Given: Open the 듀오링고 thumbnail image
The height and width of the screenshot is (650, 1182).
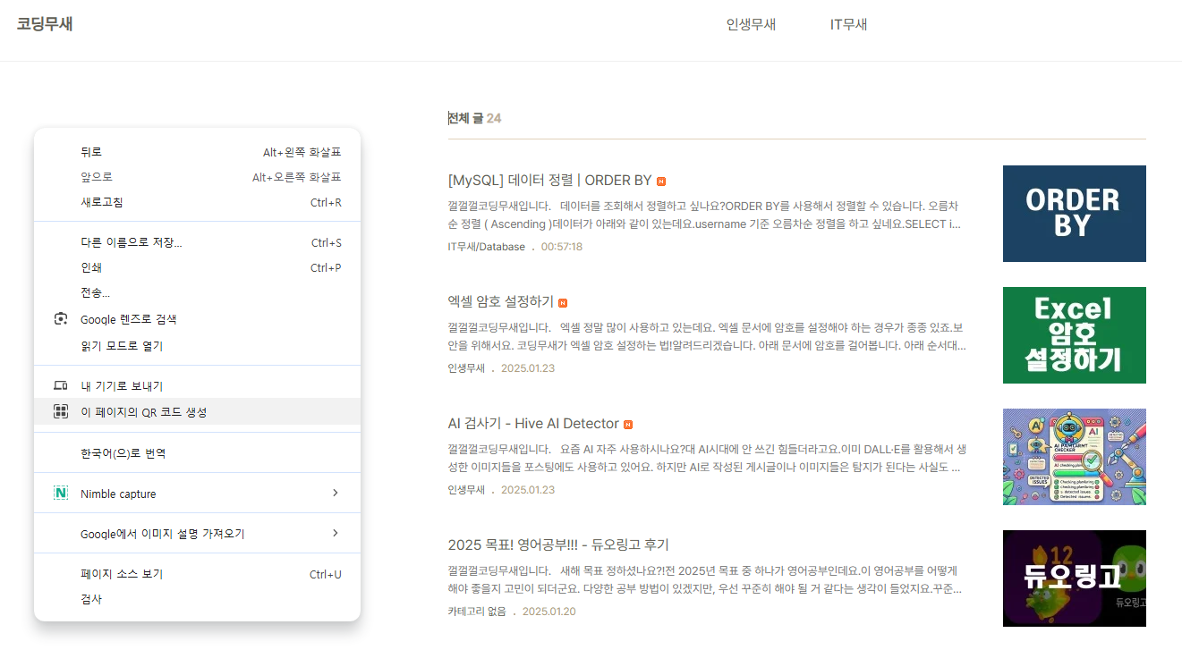Looking at the screenshot, I should [x=1074, y=578].
